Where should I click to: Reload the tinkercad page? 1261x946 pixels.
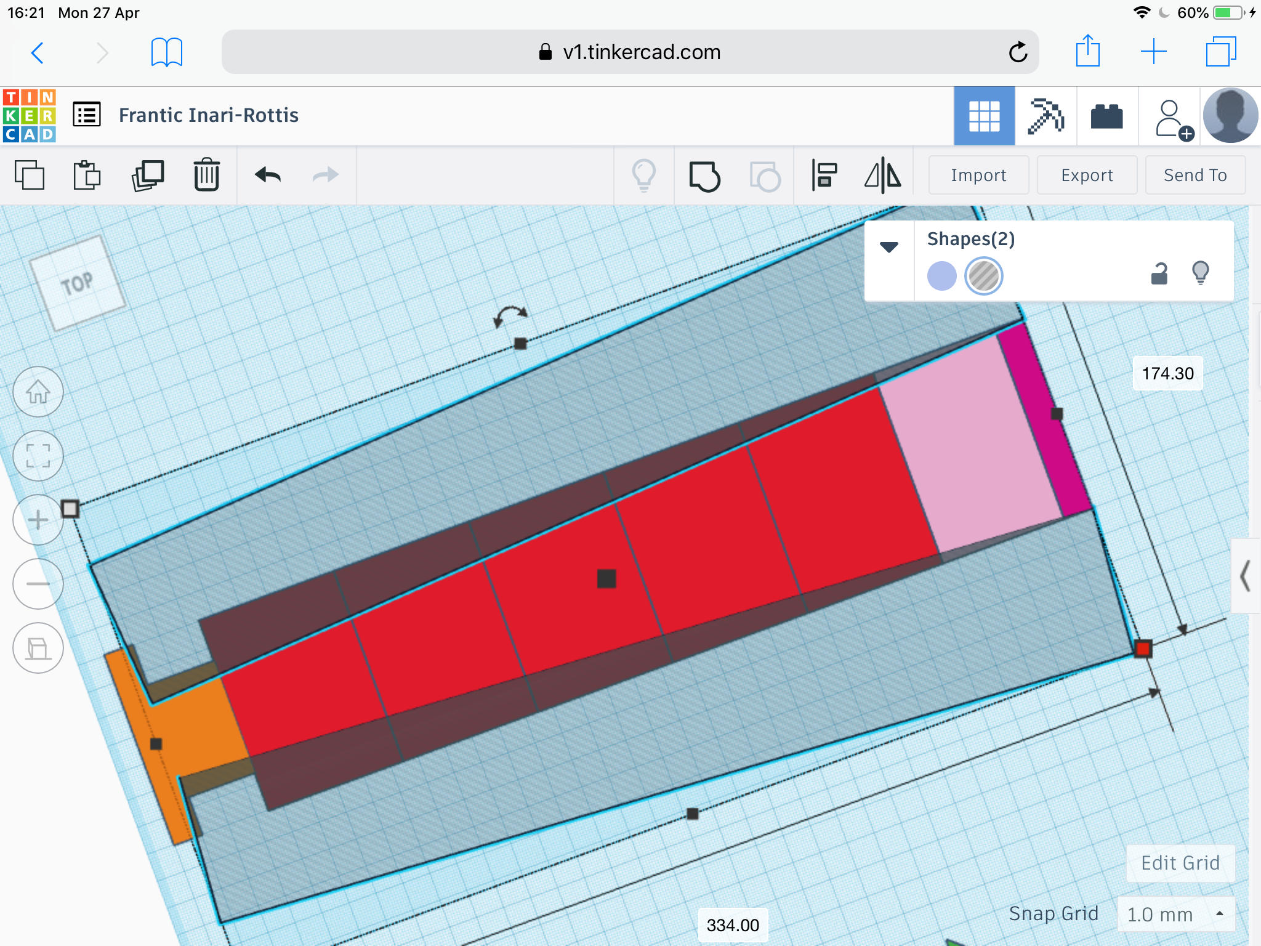click(x=1018, y=52)
